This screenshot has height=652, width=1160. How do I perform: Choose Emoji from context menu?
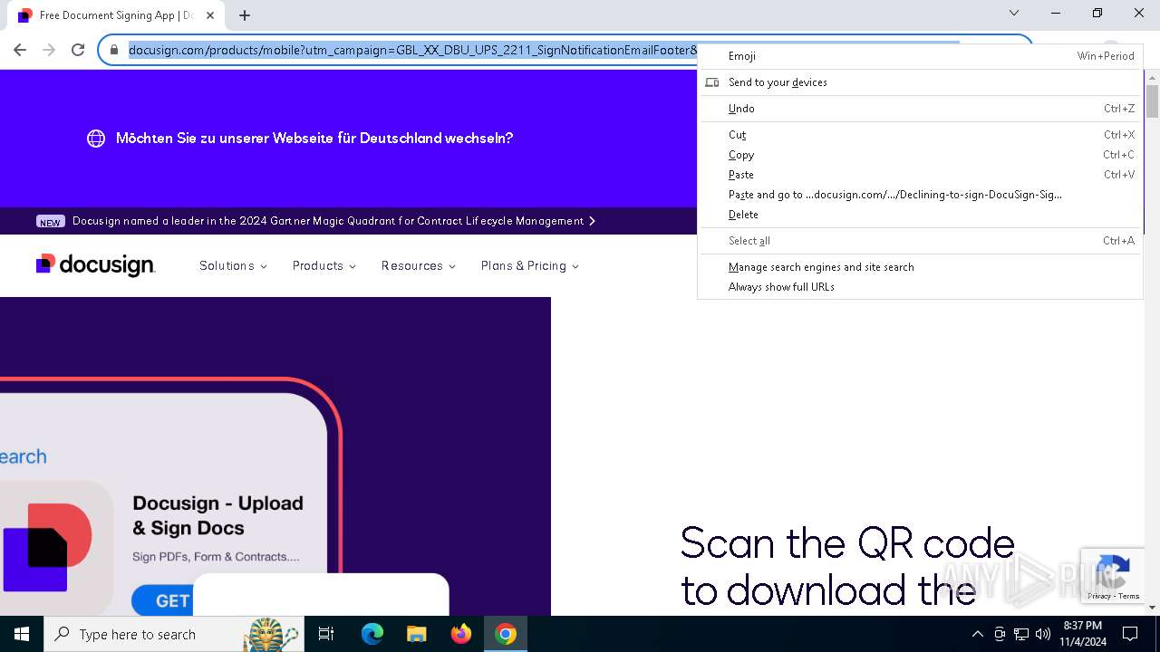pyautogui.click(x=920, y=56)
